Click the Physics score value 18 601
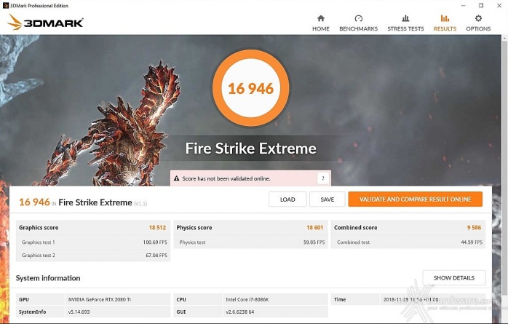This screenshot has height=324, width=508. pyautogui.click(x=315, y=227)
